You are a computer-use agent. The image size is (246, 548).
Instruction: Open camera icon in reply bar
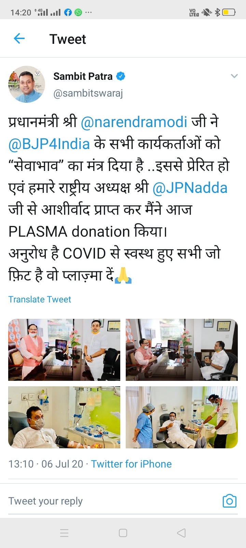(230, 501)
